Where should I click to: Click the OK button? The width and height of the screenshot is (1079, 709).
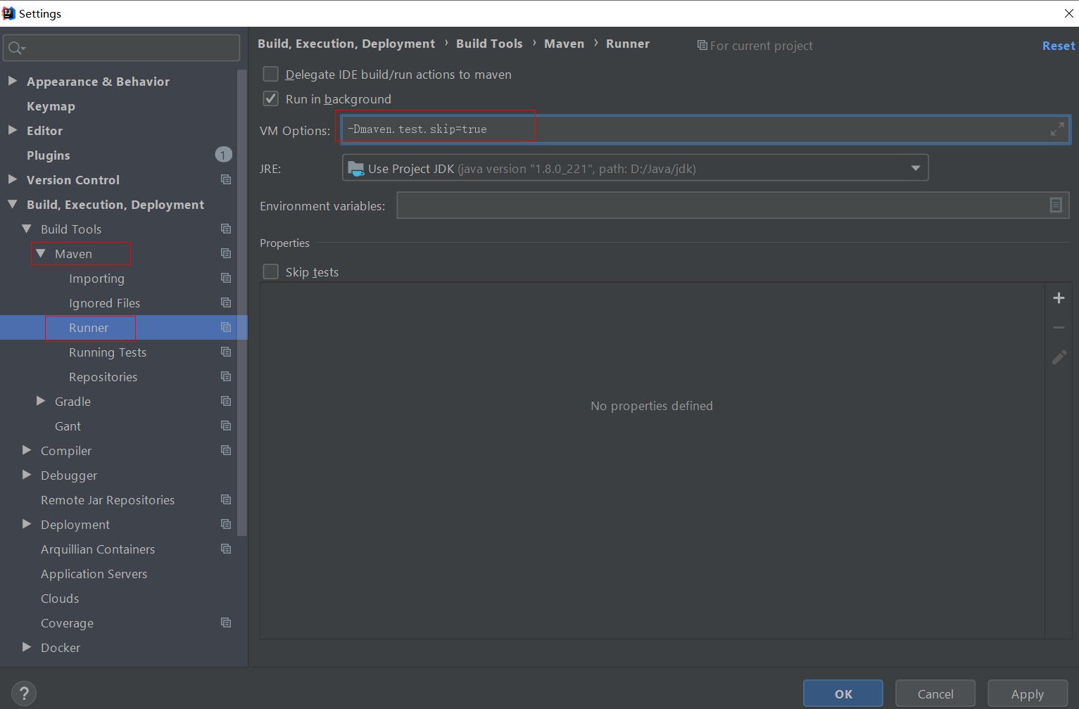[843, 694]
